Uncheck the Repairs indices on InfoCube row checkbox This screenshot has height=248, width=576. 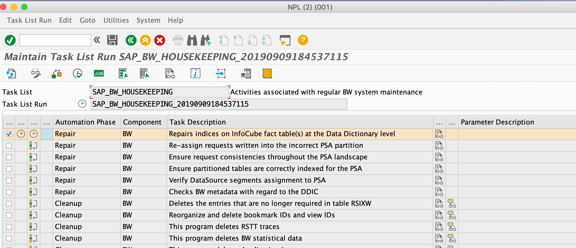[9, 134]
